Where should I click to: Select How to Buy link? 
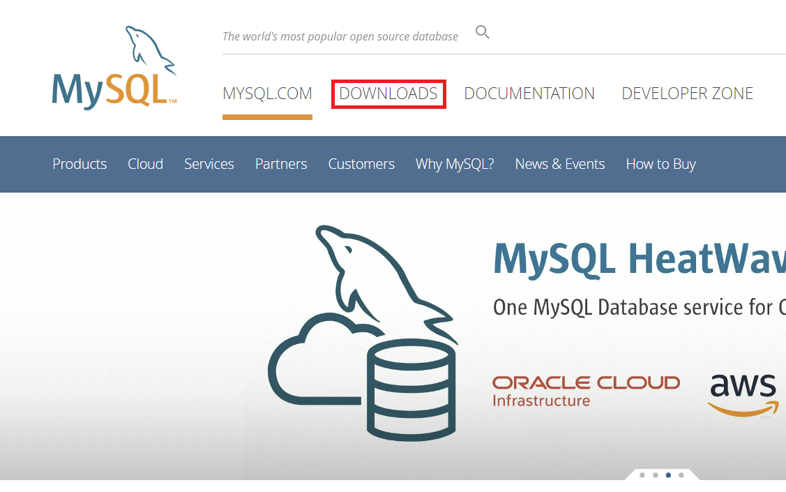pyautogui.click(x=660, y=164)
